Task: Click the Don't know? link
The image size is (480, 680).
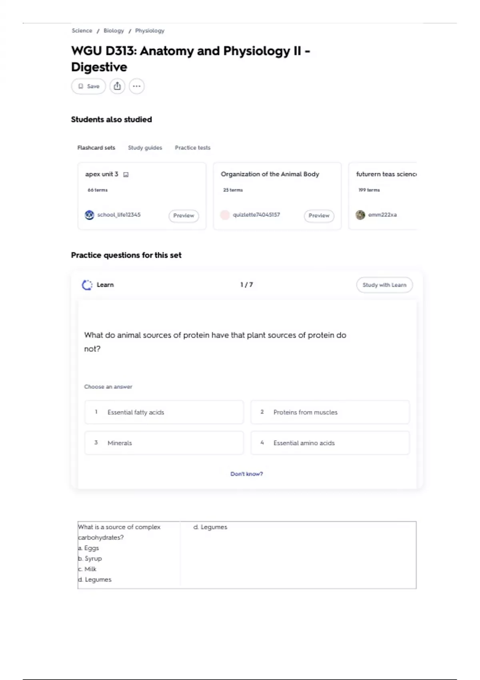Action: (247, 474)
